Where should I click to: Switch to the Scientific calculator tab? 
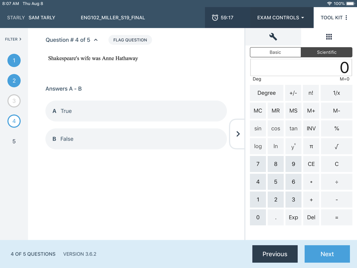pos(326,52)
